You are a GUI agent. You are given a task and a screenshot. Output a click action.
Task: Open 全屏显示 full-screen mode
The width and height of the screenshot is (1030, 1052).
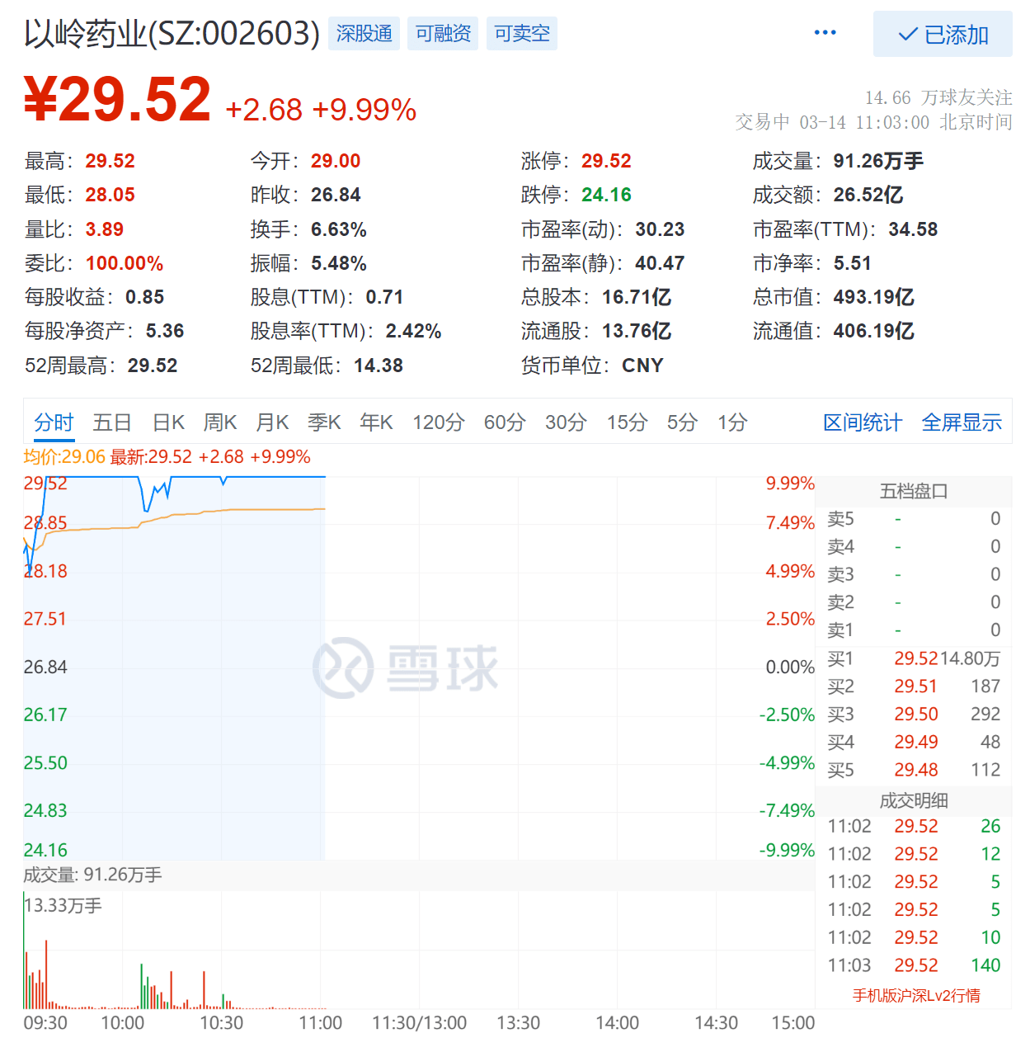coord(961,422)
